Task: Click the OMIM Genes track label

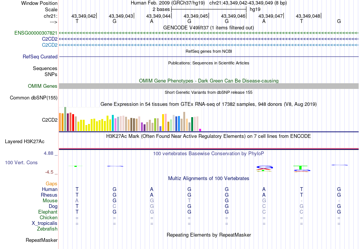Action: tap(43, 86)
